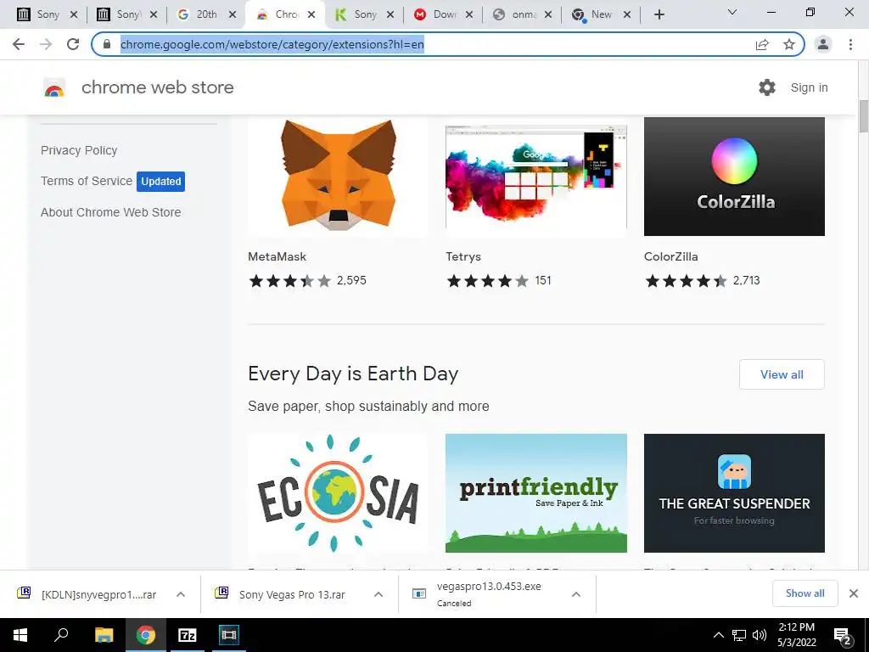Click Show all downloads button
869x652 pixels.
[805, 593]
